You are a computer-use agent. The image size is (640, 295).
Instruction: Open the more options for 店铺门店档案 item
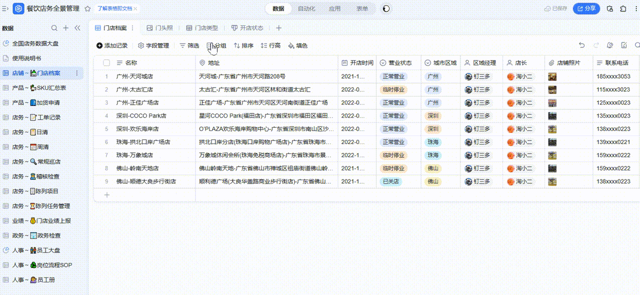(77, 73)
